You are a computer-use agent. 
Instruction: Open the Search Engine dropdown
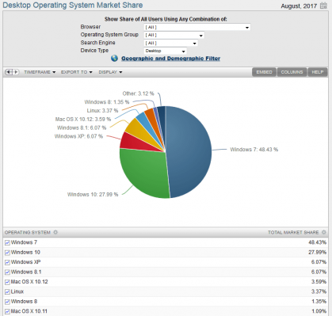[x=171, y=43]
